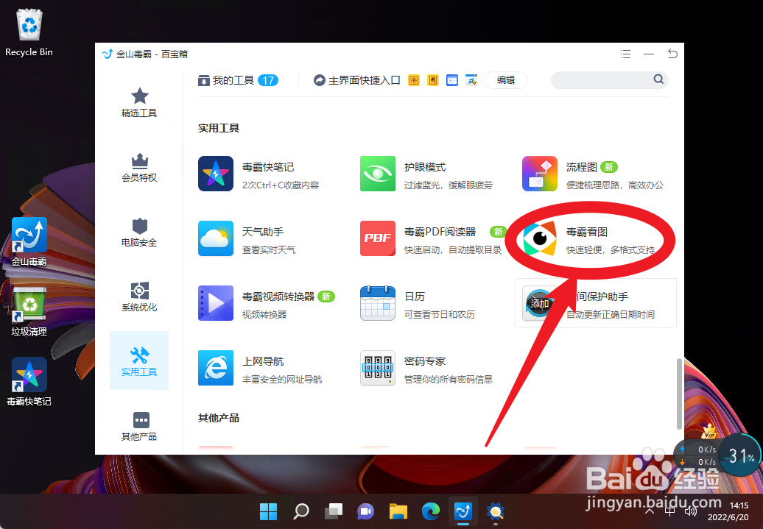Click the browser repair shortcut icon

click(471, 80)
